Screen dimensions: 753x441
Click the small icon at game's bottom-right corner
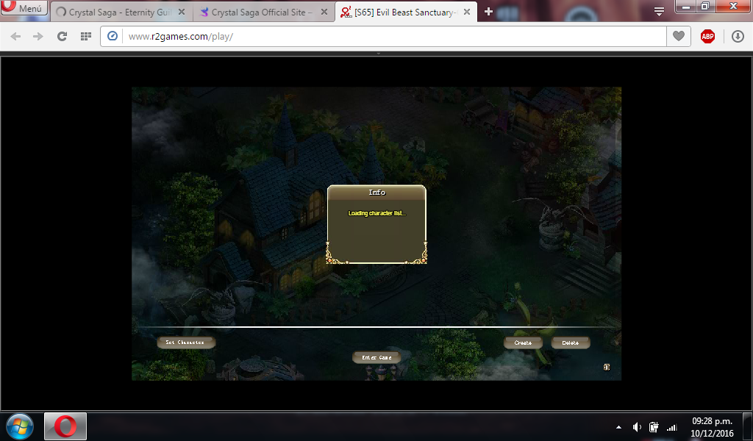607,367
